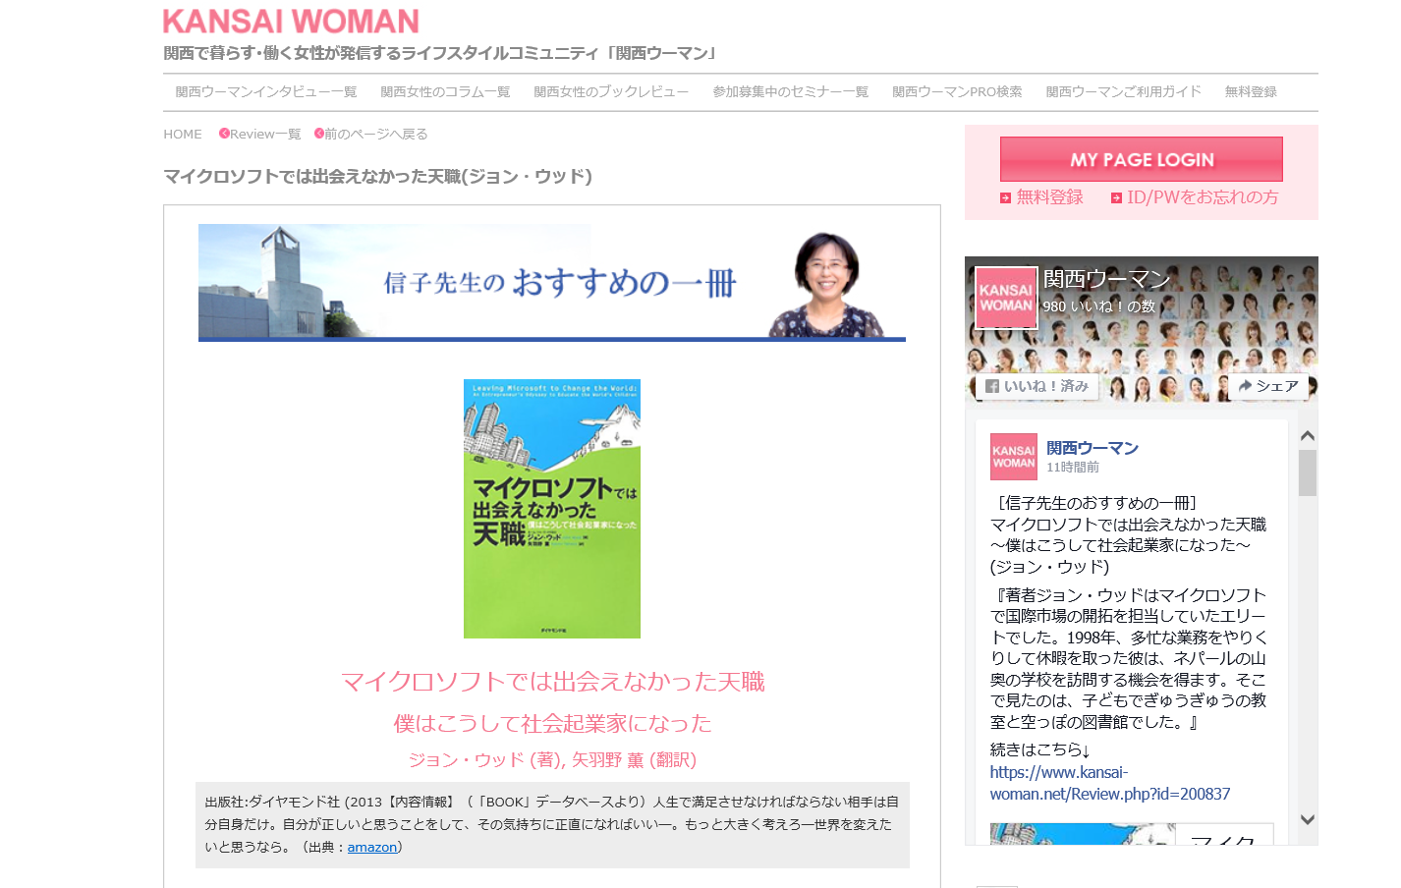Open 関西ウーマンインタビュー一覧 menu item
Image resolution: width=1401 pixels, height=888 pixels.
click(266, 91)
